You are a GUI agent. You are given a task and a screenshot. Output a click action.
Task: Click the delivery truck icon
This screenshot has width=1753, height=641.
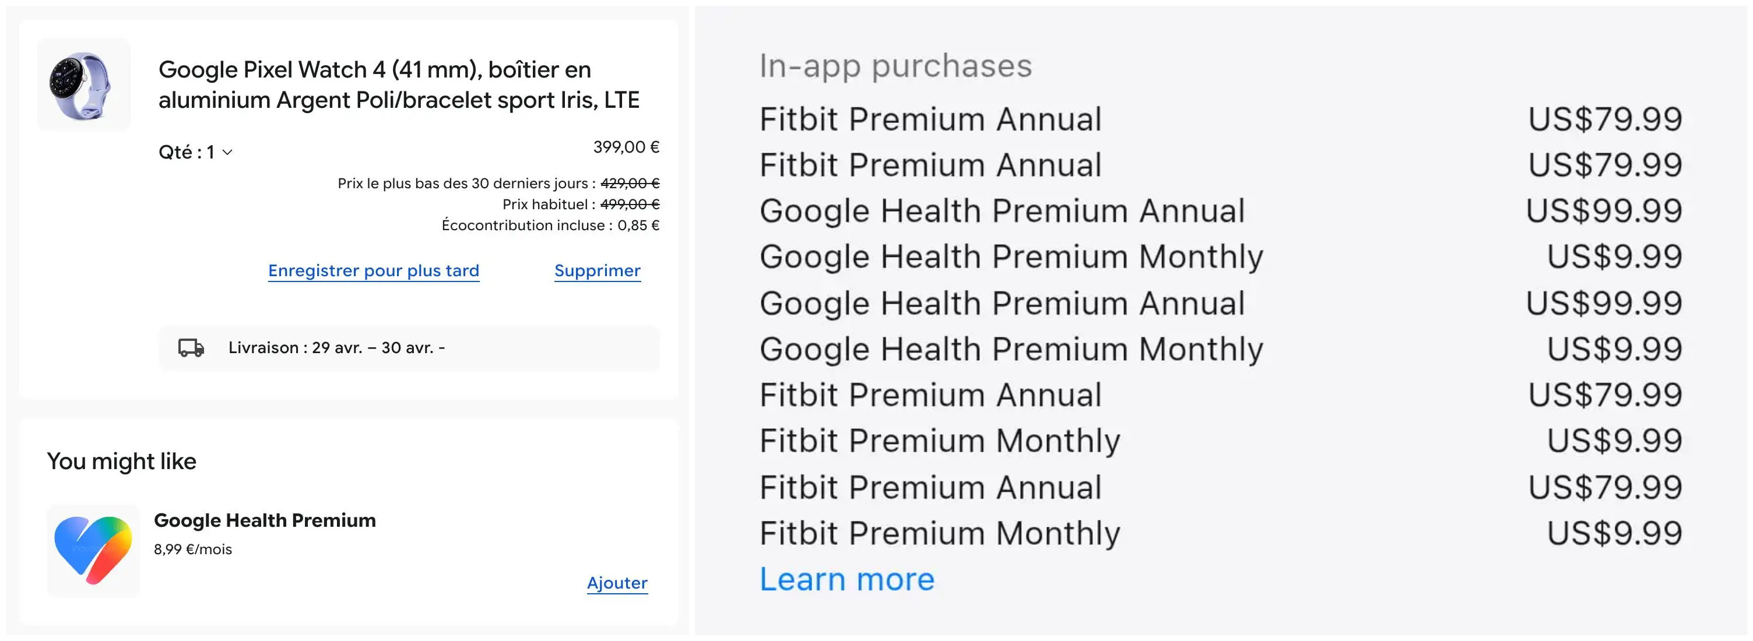coord(191,348)
